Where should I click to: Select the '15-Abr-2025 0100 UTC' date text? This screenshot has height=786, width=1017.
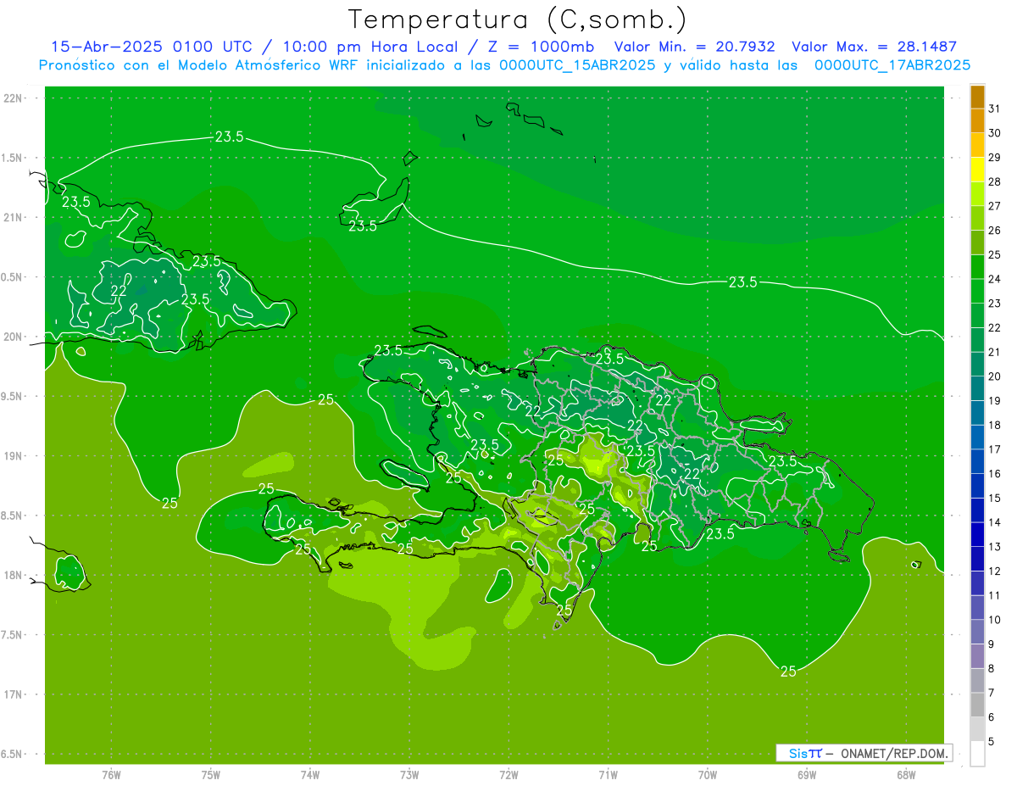tap(151, 47)
